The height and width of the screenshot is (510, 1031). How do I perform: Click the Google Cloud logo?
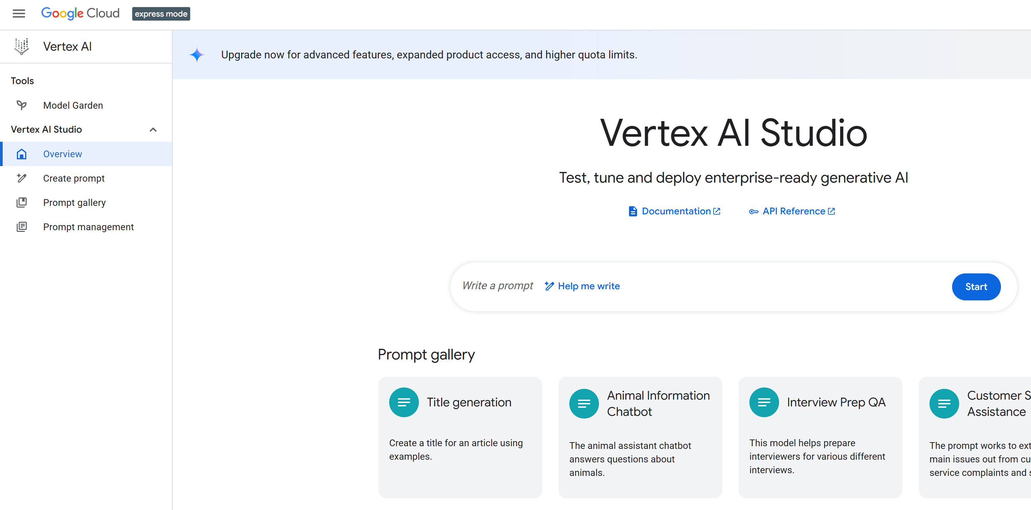point(80,14)
